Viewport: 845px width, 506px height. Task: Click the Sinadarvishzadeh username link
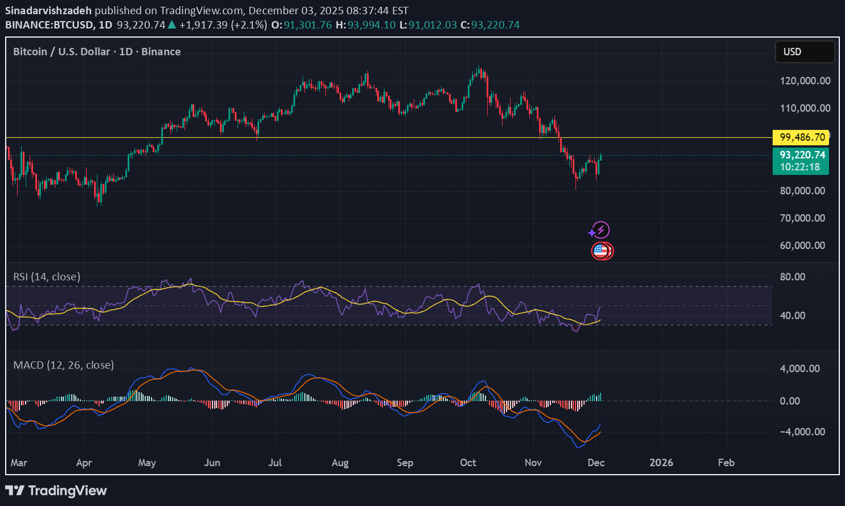48,10
